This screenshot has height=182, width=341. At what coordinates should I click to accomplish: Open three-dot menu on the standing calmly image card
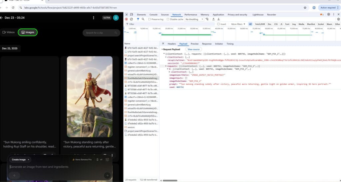point(112,155)
